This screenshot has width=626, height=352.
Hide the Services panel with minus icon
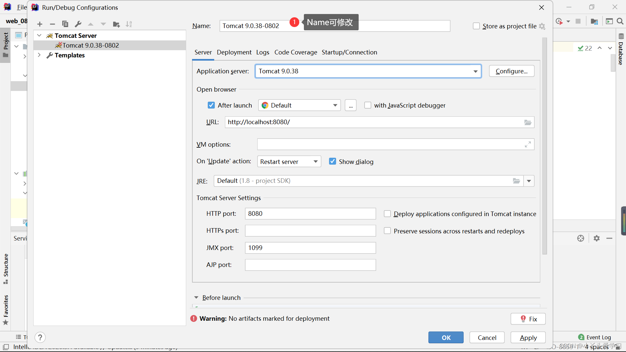pos(609,238)
